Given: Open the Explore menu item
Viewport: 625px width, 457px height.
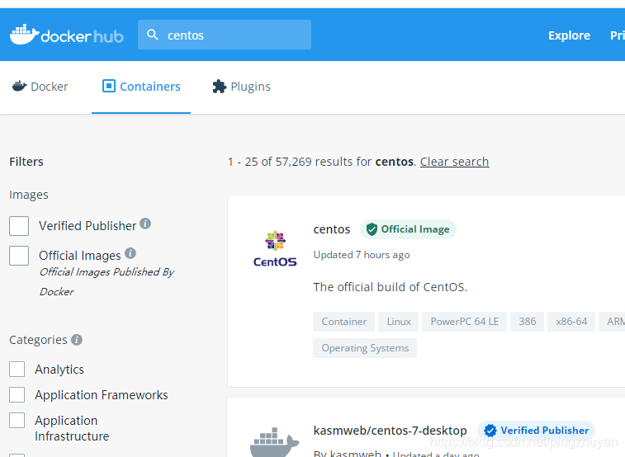Looking at the screenshot, I should [x=569, y=35].
